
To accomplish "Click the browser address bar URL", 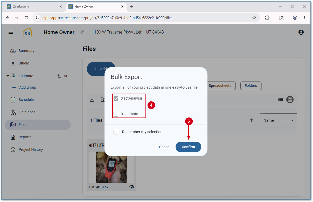I will click(x=107, y=18).
